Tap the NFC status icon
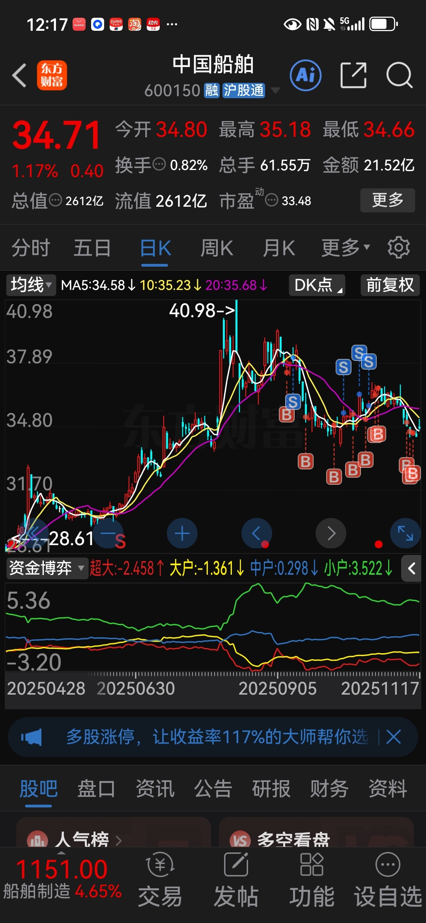This screenshot has width=426, height=923. [312, 24]
